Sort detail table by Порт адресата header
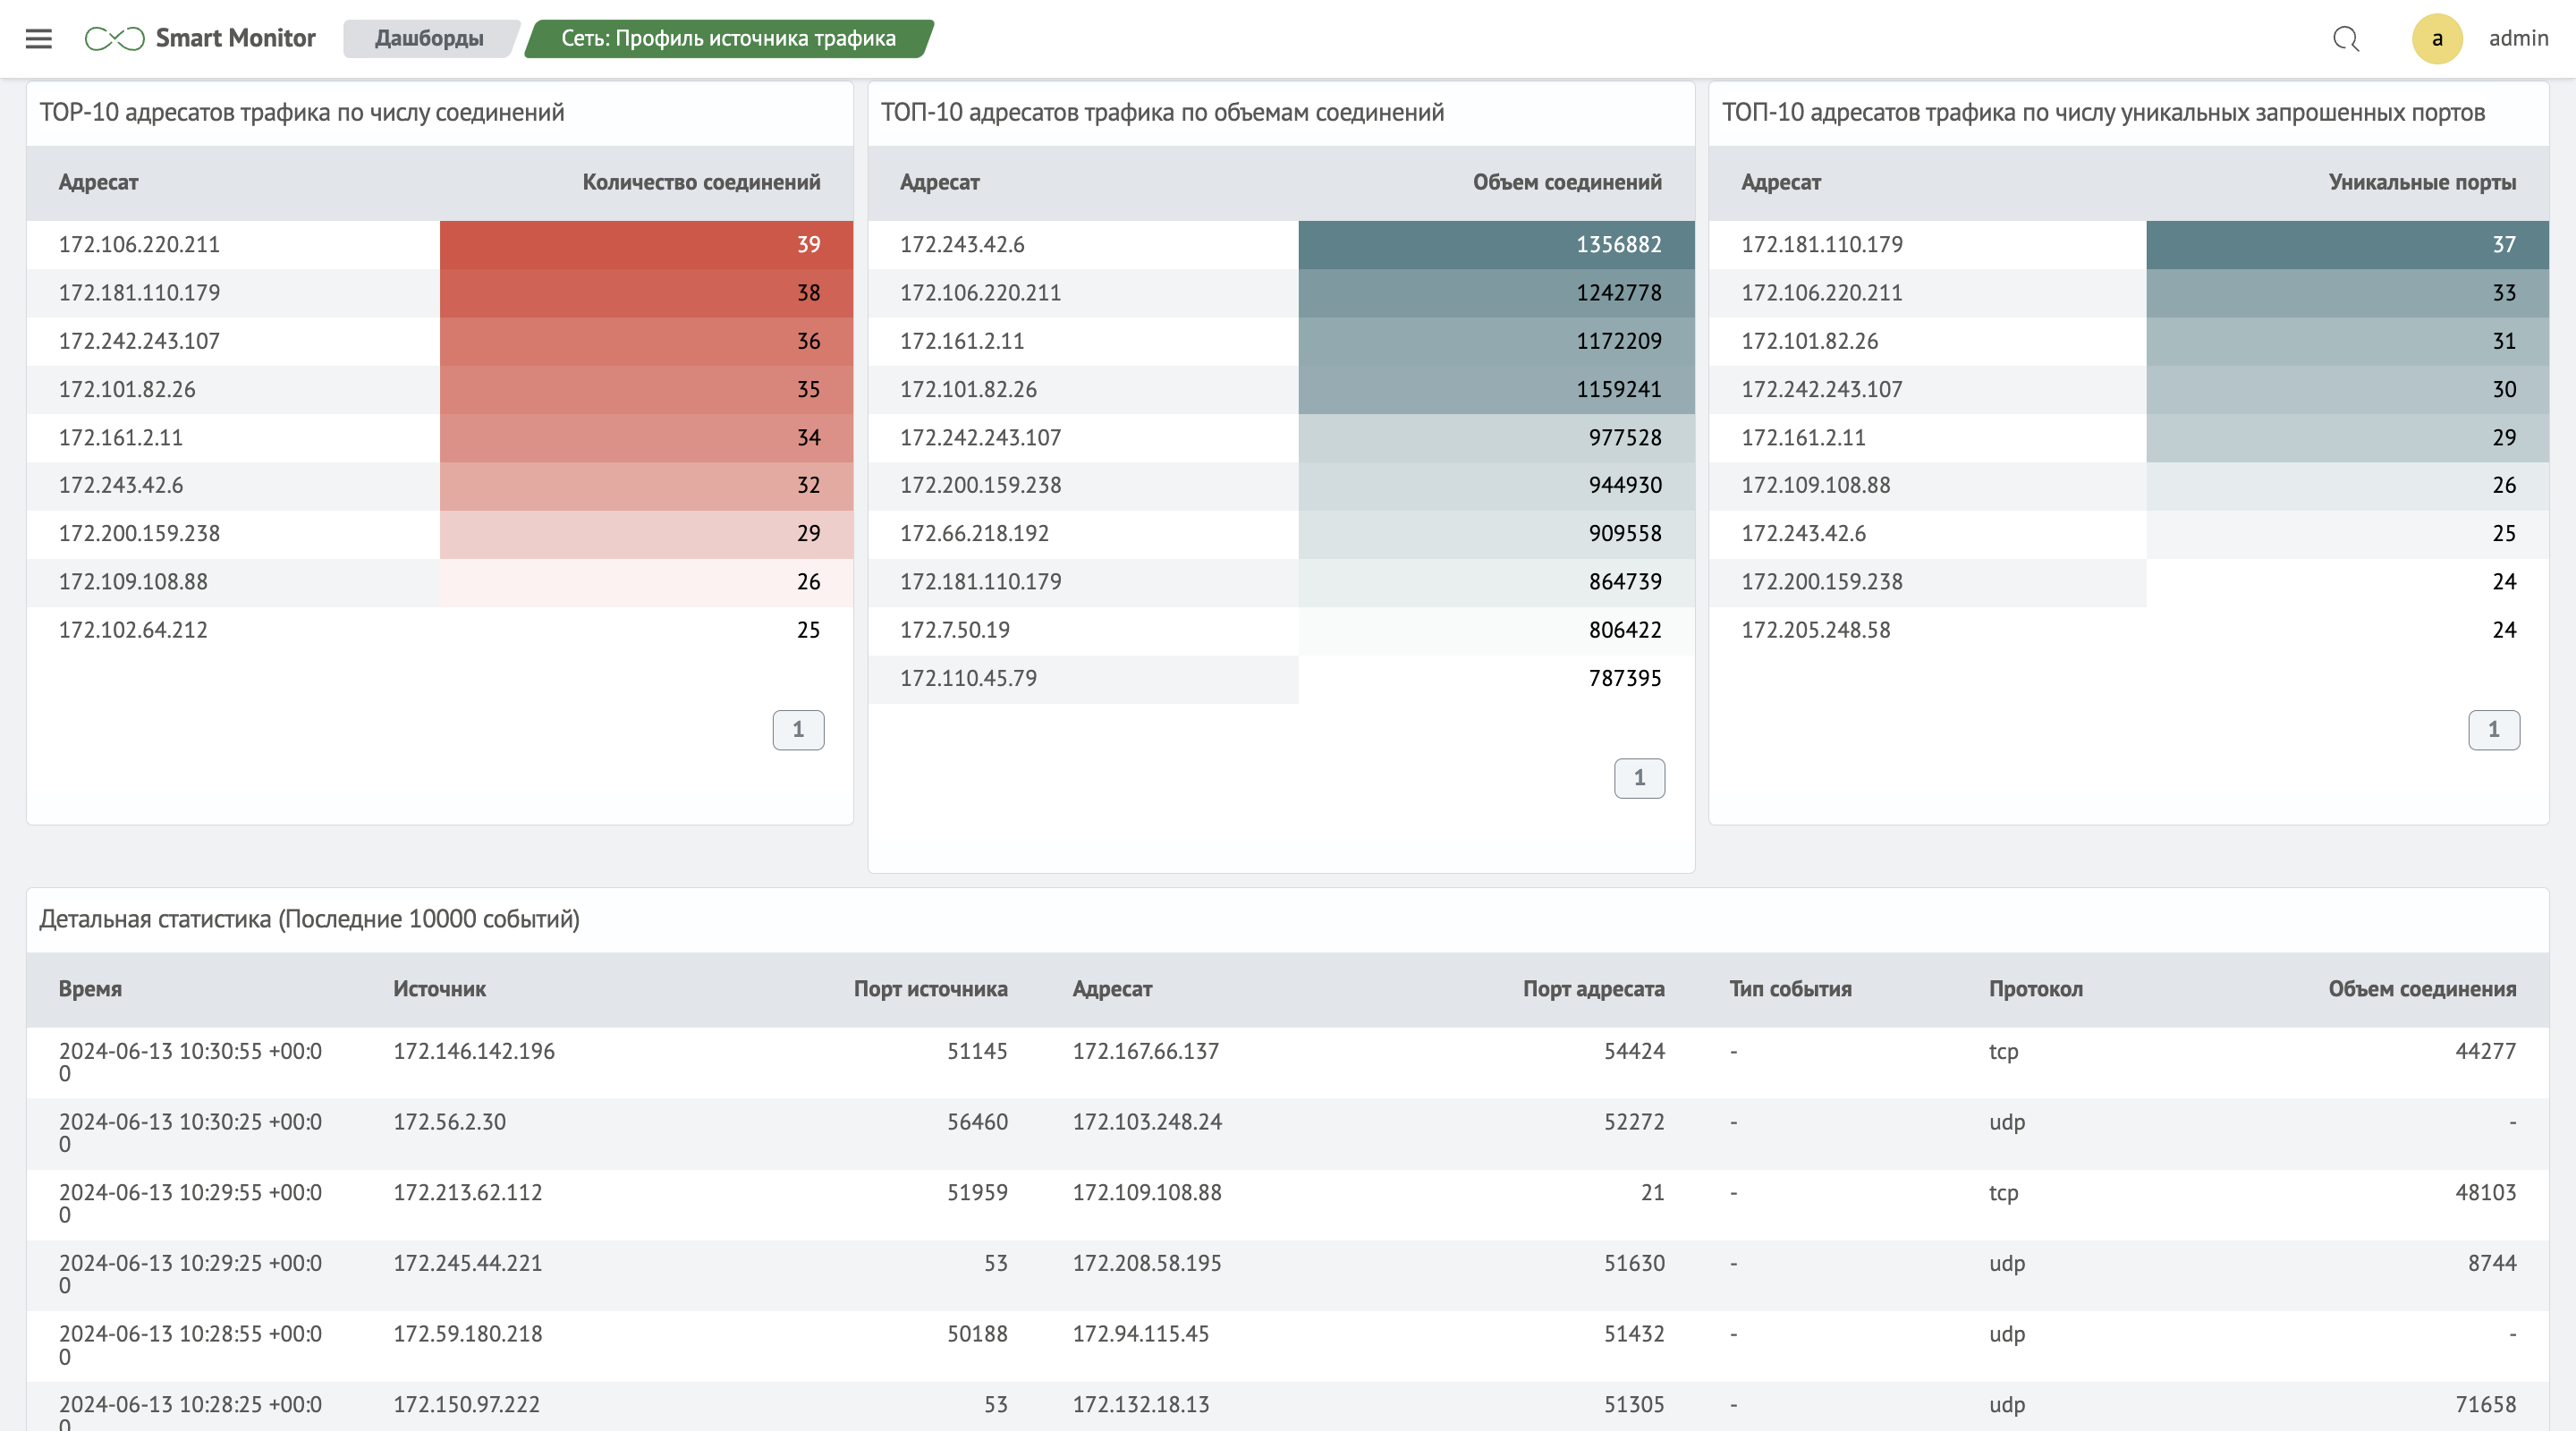Viewport: 2576px width, 1431px height. [1593, 989]
